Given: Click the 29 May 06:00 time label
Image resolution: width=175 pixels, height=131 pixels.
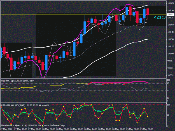Looking at the screenshot, I should [147, 129].
